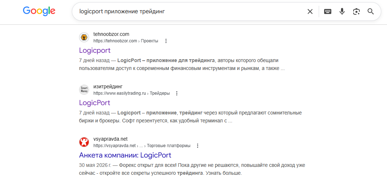Open more options for vsyapravda.net result

point(197,146)
